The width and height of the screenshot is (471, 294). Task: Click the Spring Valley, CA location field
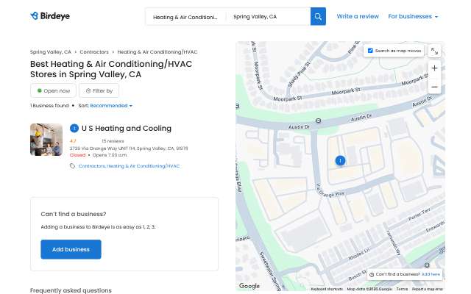[268, 17]
